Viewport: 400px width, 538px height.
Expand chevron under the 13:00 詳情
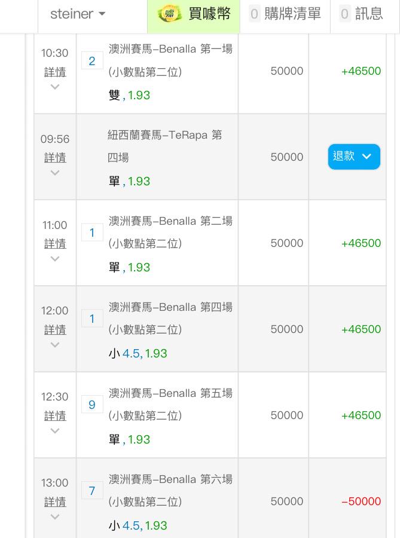[x=55, y=516]
